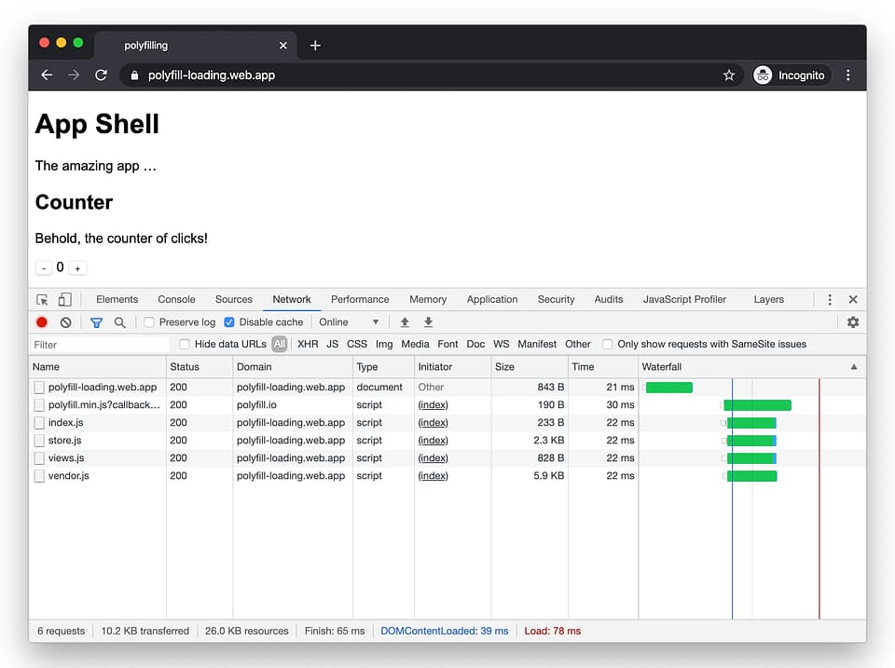Image resolution: width=895 pixels, height=668 pixels.
Task: Open network settings gear
Action: point(852,322)
